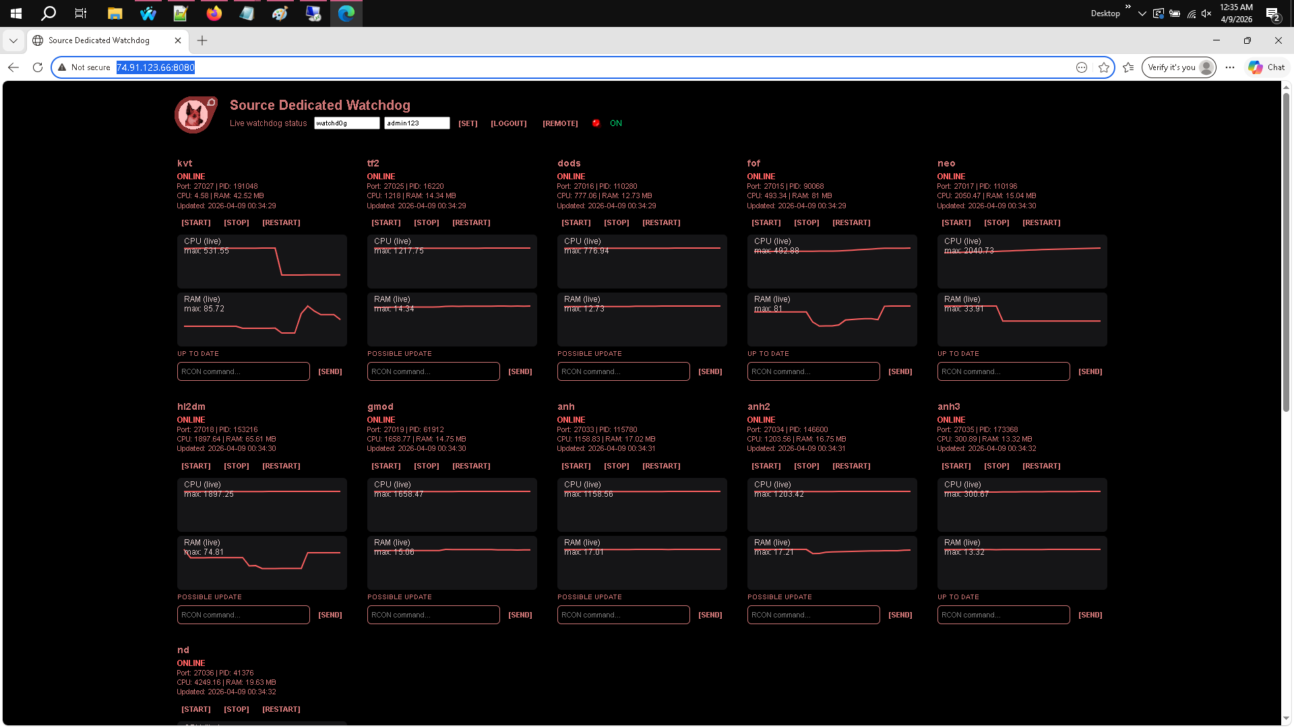Click the Watchdog fox logo icon

coord(195,115)
